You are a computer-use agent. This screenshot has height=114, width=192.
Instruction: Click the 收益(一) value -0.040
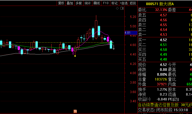[162, 99]
